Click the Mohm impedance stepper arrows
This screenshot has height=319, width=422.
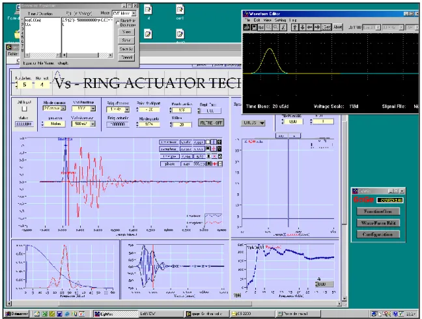42,124
